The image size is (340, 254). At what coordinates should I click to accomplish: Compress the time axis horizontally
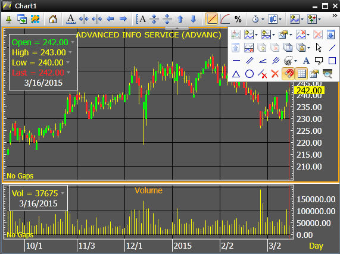click(97, 19)
